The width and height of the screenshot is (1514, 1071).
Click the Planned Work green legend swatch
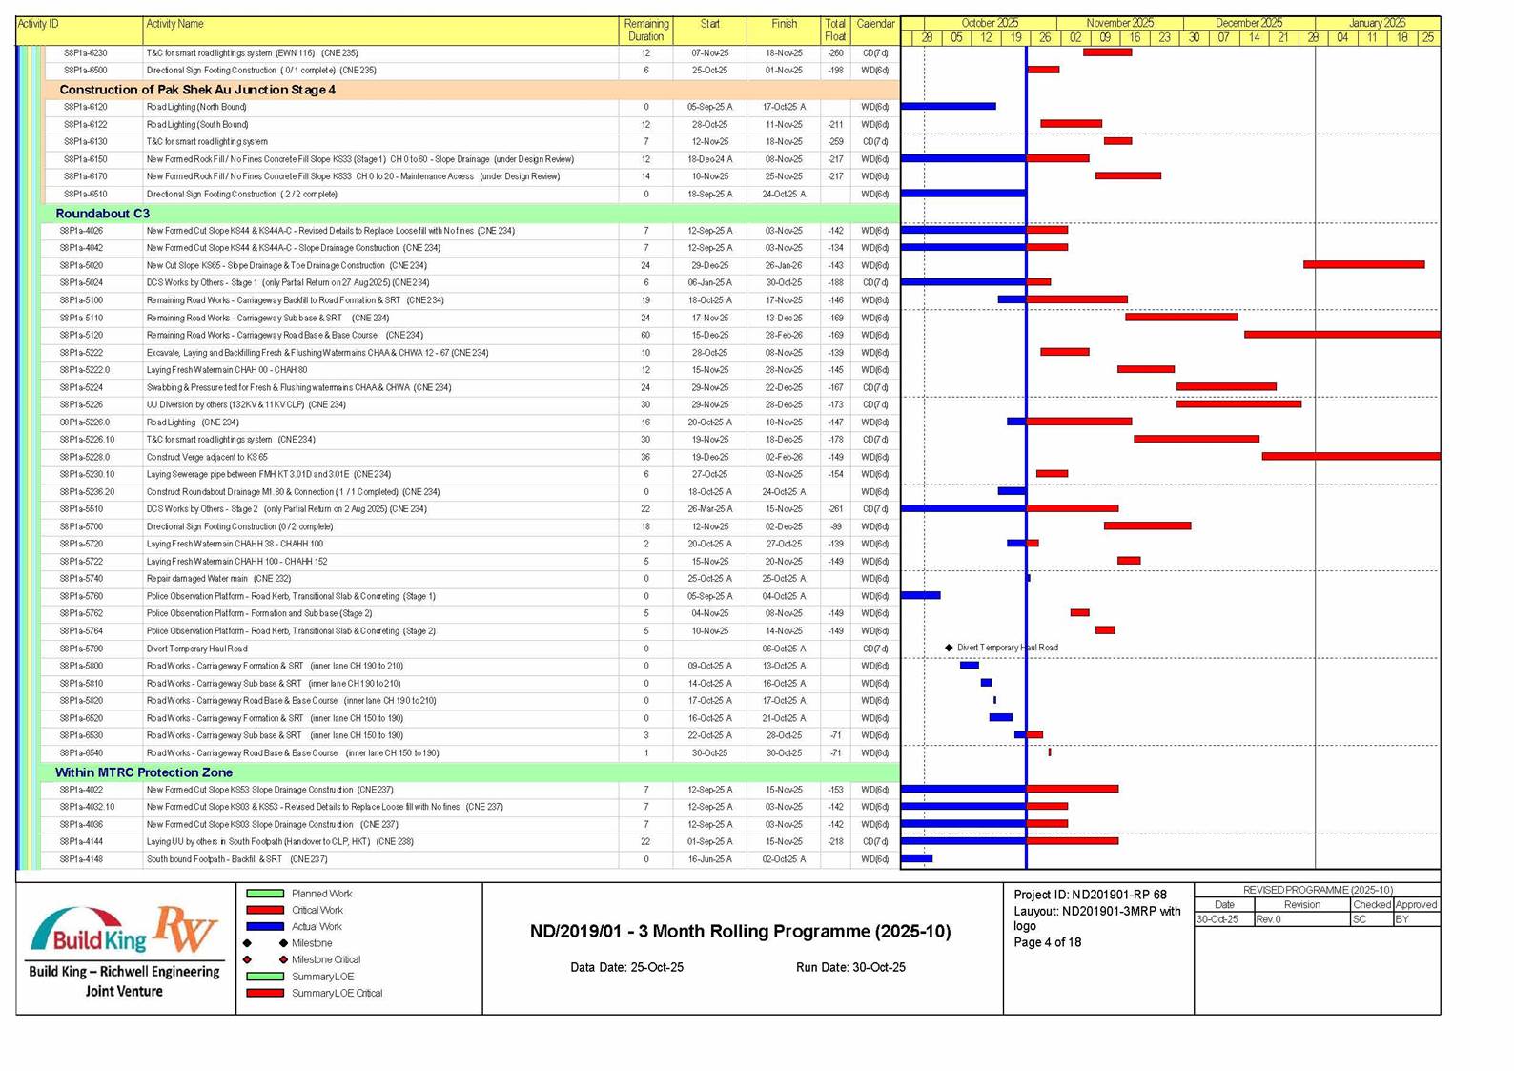click(265, 894)
